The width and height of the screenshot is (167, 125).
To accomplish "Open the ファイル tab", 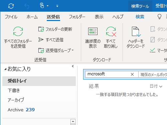I will [11, 17].
